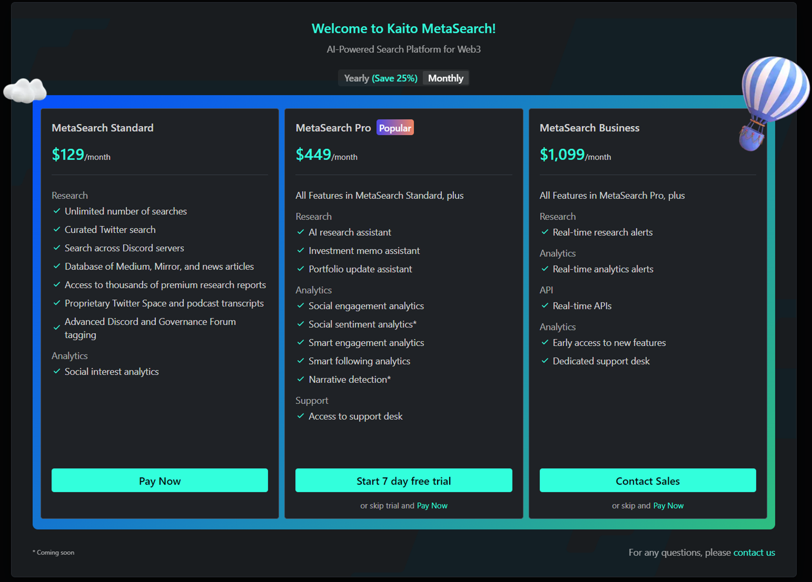Click checkmark beside Dedicated support desk
This screenshot has width=812, height=582.
[x=545, y=361]
